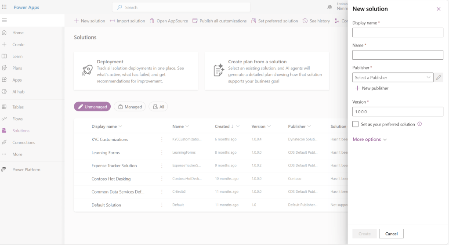Image resolution: width=449 pixels, height=245 pixels.
Task: Click the Power Platform icon
Action: [4, 169]
